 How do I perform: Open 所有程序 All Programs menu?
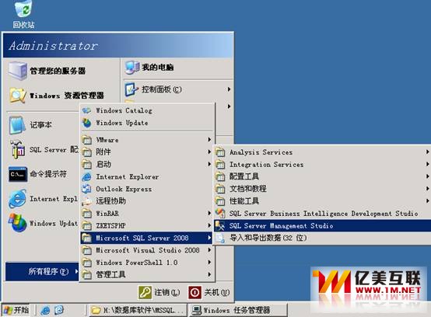[42, 272]
